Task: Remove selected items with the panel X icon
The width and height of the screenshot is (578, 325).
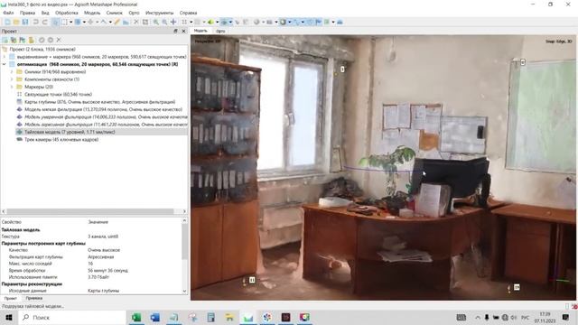Action: pos(59,40)
